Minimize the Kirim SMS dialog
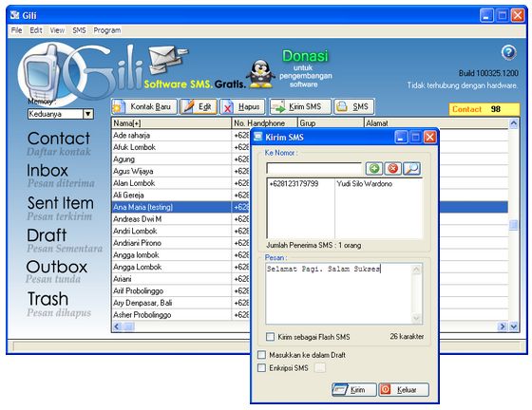Screen dimensions: 532x410 [x=401, y=138]
